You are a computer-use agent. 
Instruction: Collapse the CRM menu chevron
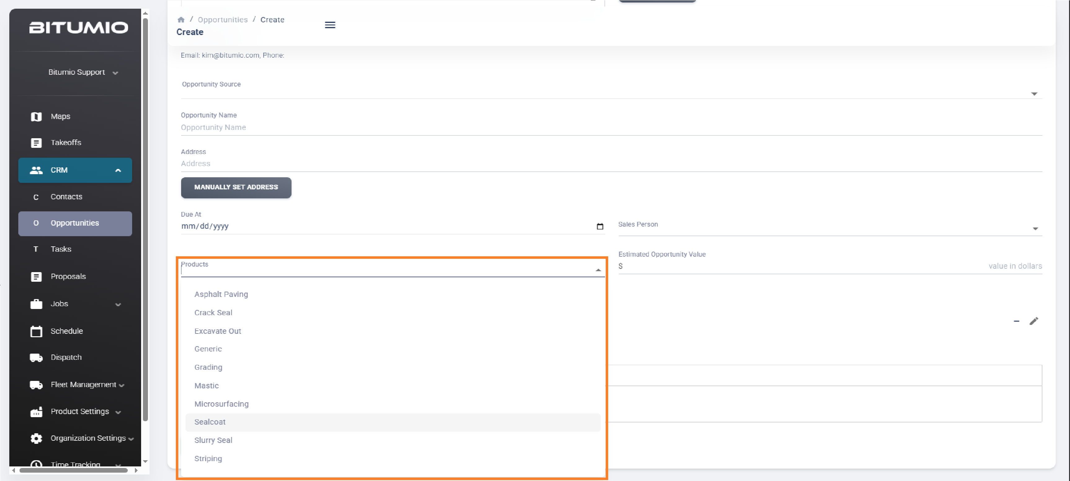[118, 170]
